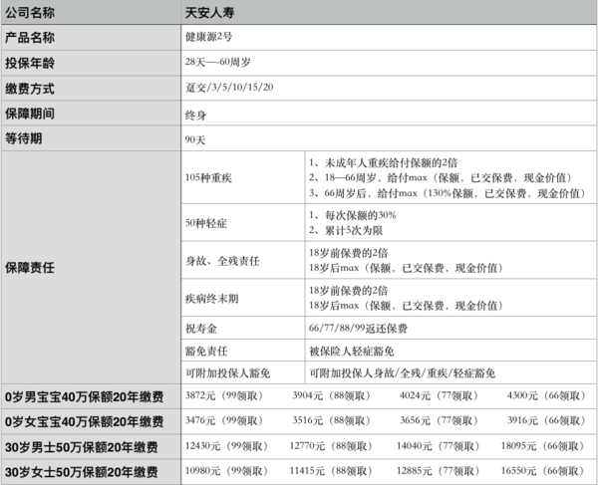Viewport: 598px width, 485px height.
Task: Click line '1、未成年人重疾给付保额的2倍'
Action: [x=384, y=163]
